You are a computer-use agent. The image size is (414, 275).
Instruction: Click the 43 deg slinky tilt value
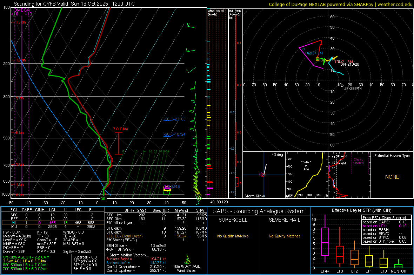pos(277,155)
